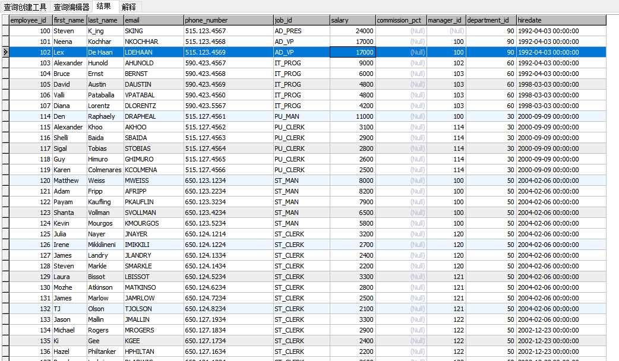
Task: Sort by the salary column header
Action: (x=352, y=20)
